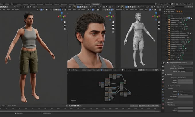Image resolution: width=195 pixels, height=117 pixels.
Task: Expand Max Bounces sub-panel arrow
Action: tap(167, 105)
